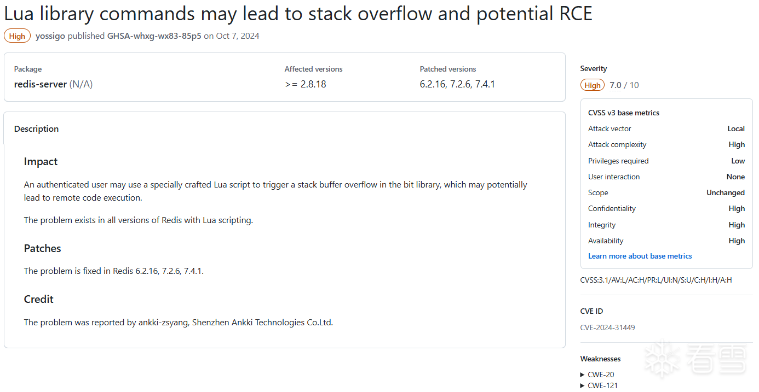Click the Credit heading
Screen dimensions: 759x392
click(38, 299)
